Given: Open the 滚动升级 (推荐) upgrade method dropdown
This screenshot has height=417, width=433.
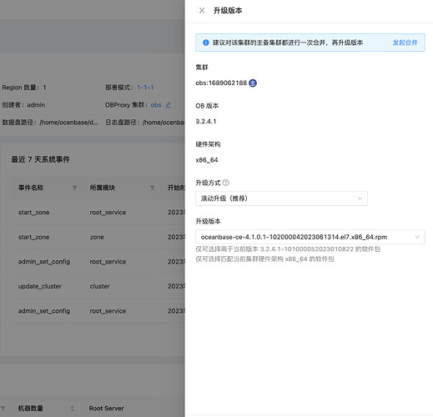Looking at the screenshot, I should tap(281, 198).
